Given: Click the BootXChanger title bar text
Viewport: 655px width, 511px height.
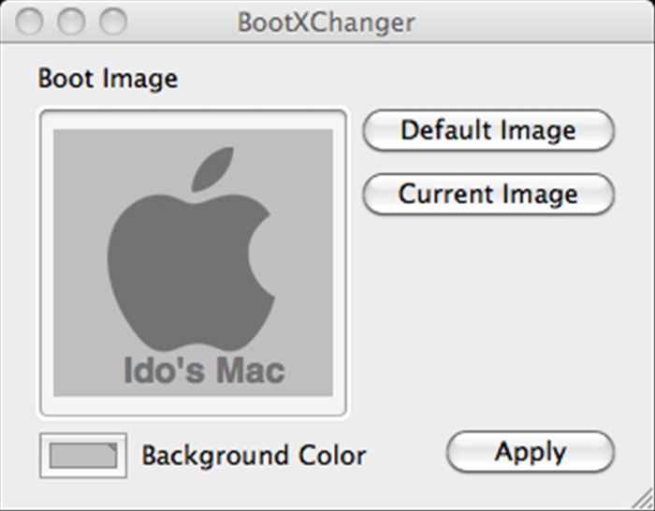Looking at the screenshot, I should (327, 22).
